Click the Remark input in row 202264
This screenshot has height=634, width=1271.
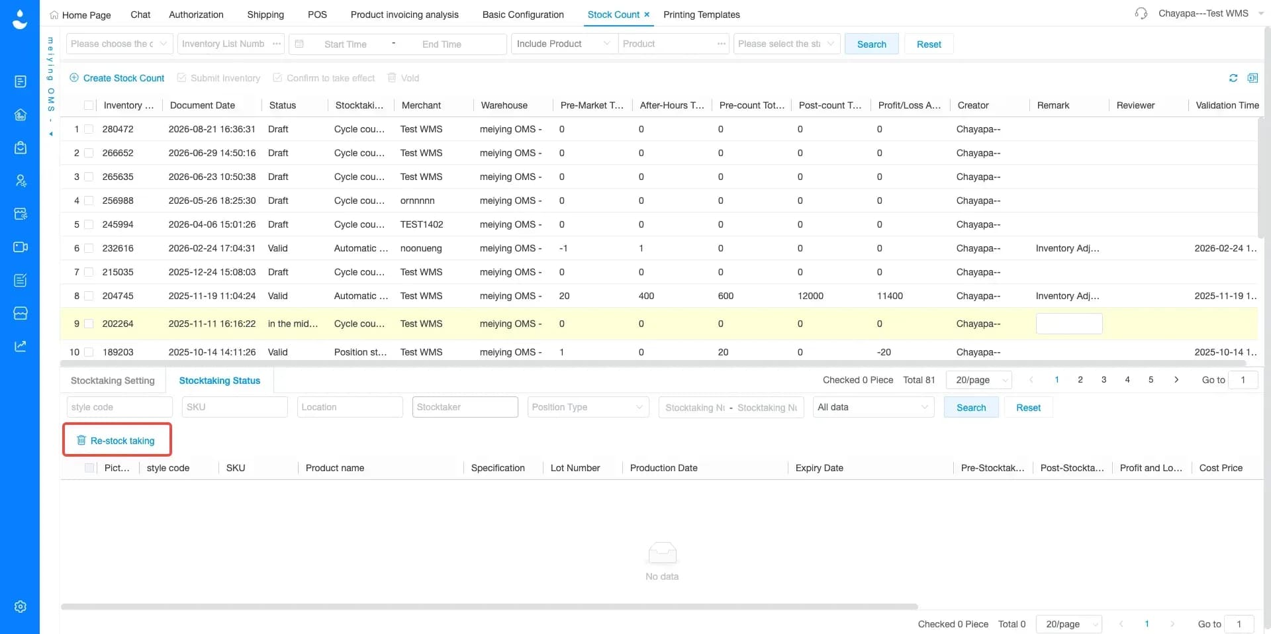point(1068,324)
